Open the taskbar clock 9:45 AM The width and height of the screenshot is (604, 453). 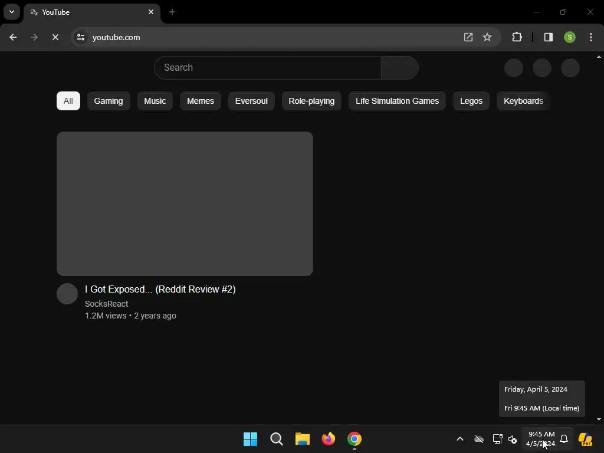click(541, 439)
